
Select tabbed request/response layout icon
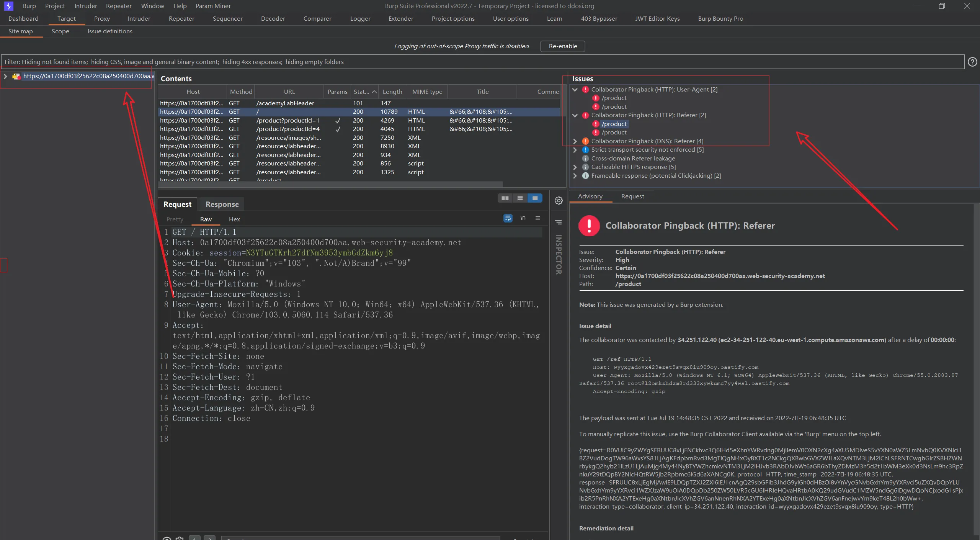click(535, 198)
